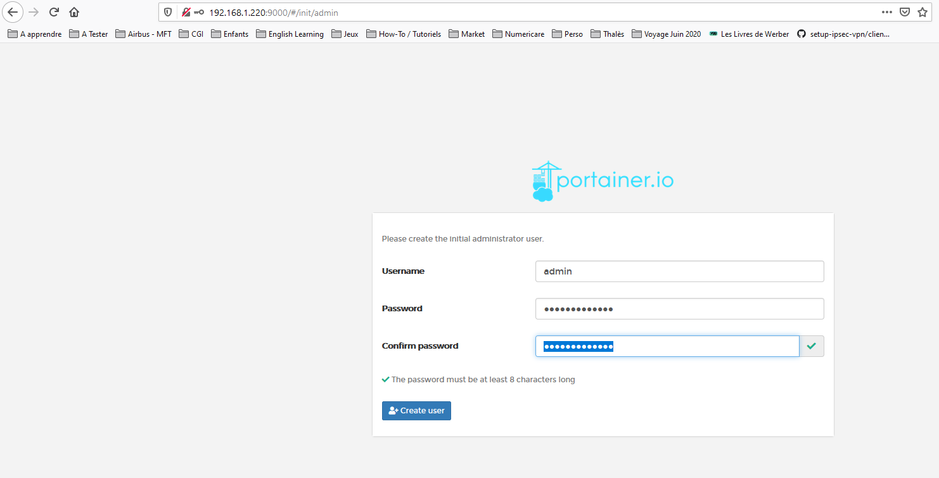Click the Confirm password label
Viewport: 939px width, 478px height.
pos(420,346)
